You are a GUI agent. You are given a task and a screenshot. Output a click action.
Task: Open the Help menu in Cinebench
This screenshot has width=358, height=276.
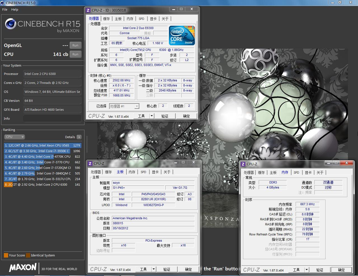coord(15,10)
